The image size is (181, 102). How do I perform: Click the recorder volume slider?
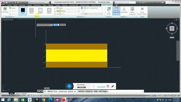[101, 87]
